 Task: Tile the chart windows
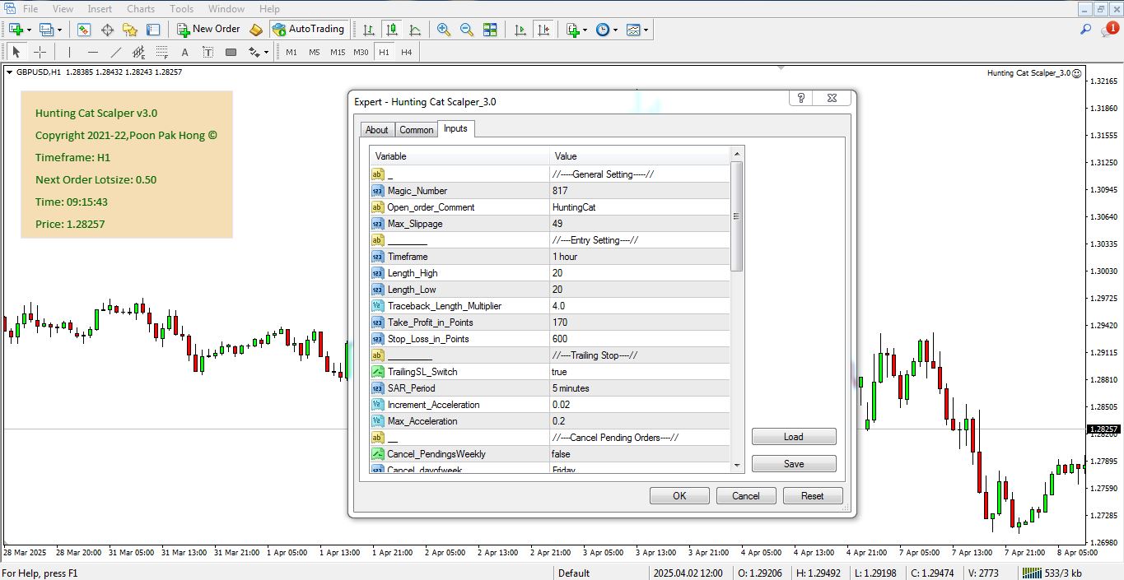tap(489, 30)
